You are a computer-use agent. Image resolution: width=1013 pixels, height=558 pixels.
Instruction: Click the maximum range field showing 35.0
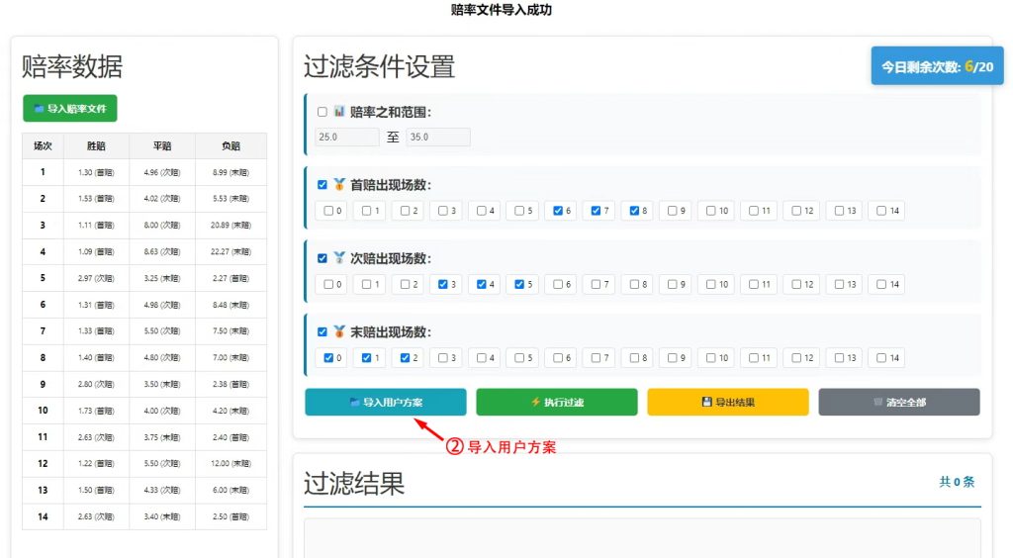pos(438,138)
